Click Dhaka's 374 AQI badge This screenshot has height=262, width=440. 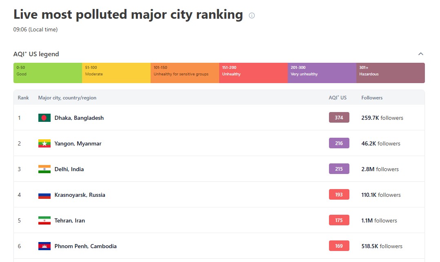(x=339, y=117)
